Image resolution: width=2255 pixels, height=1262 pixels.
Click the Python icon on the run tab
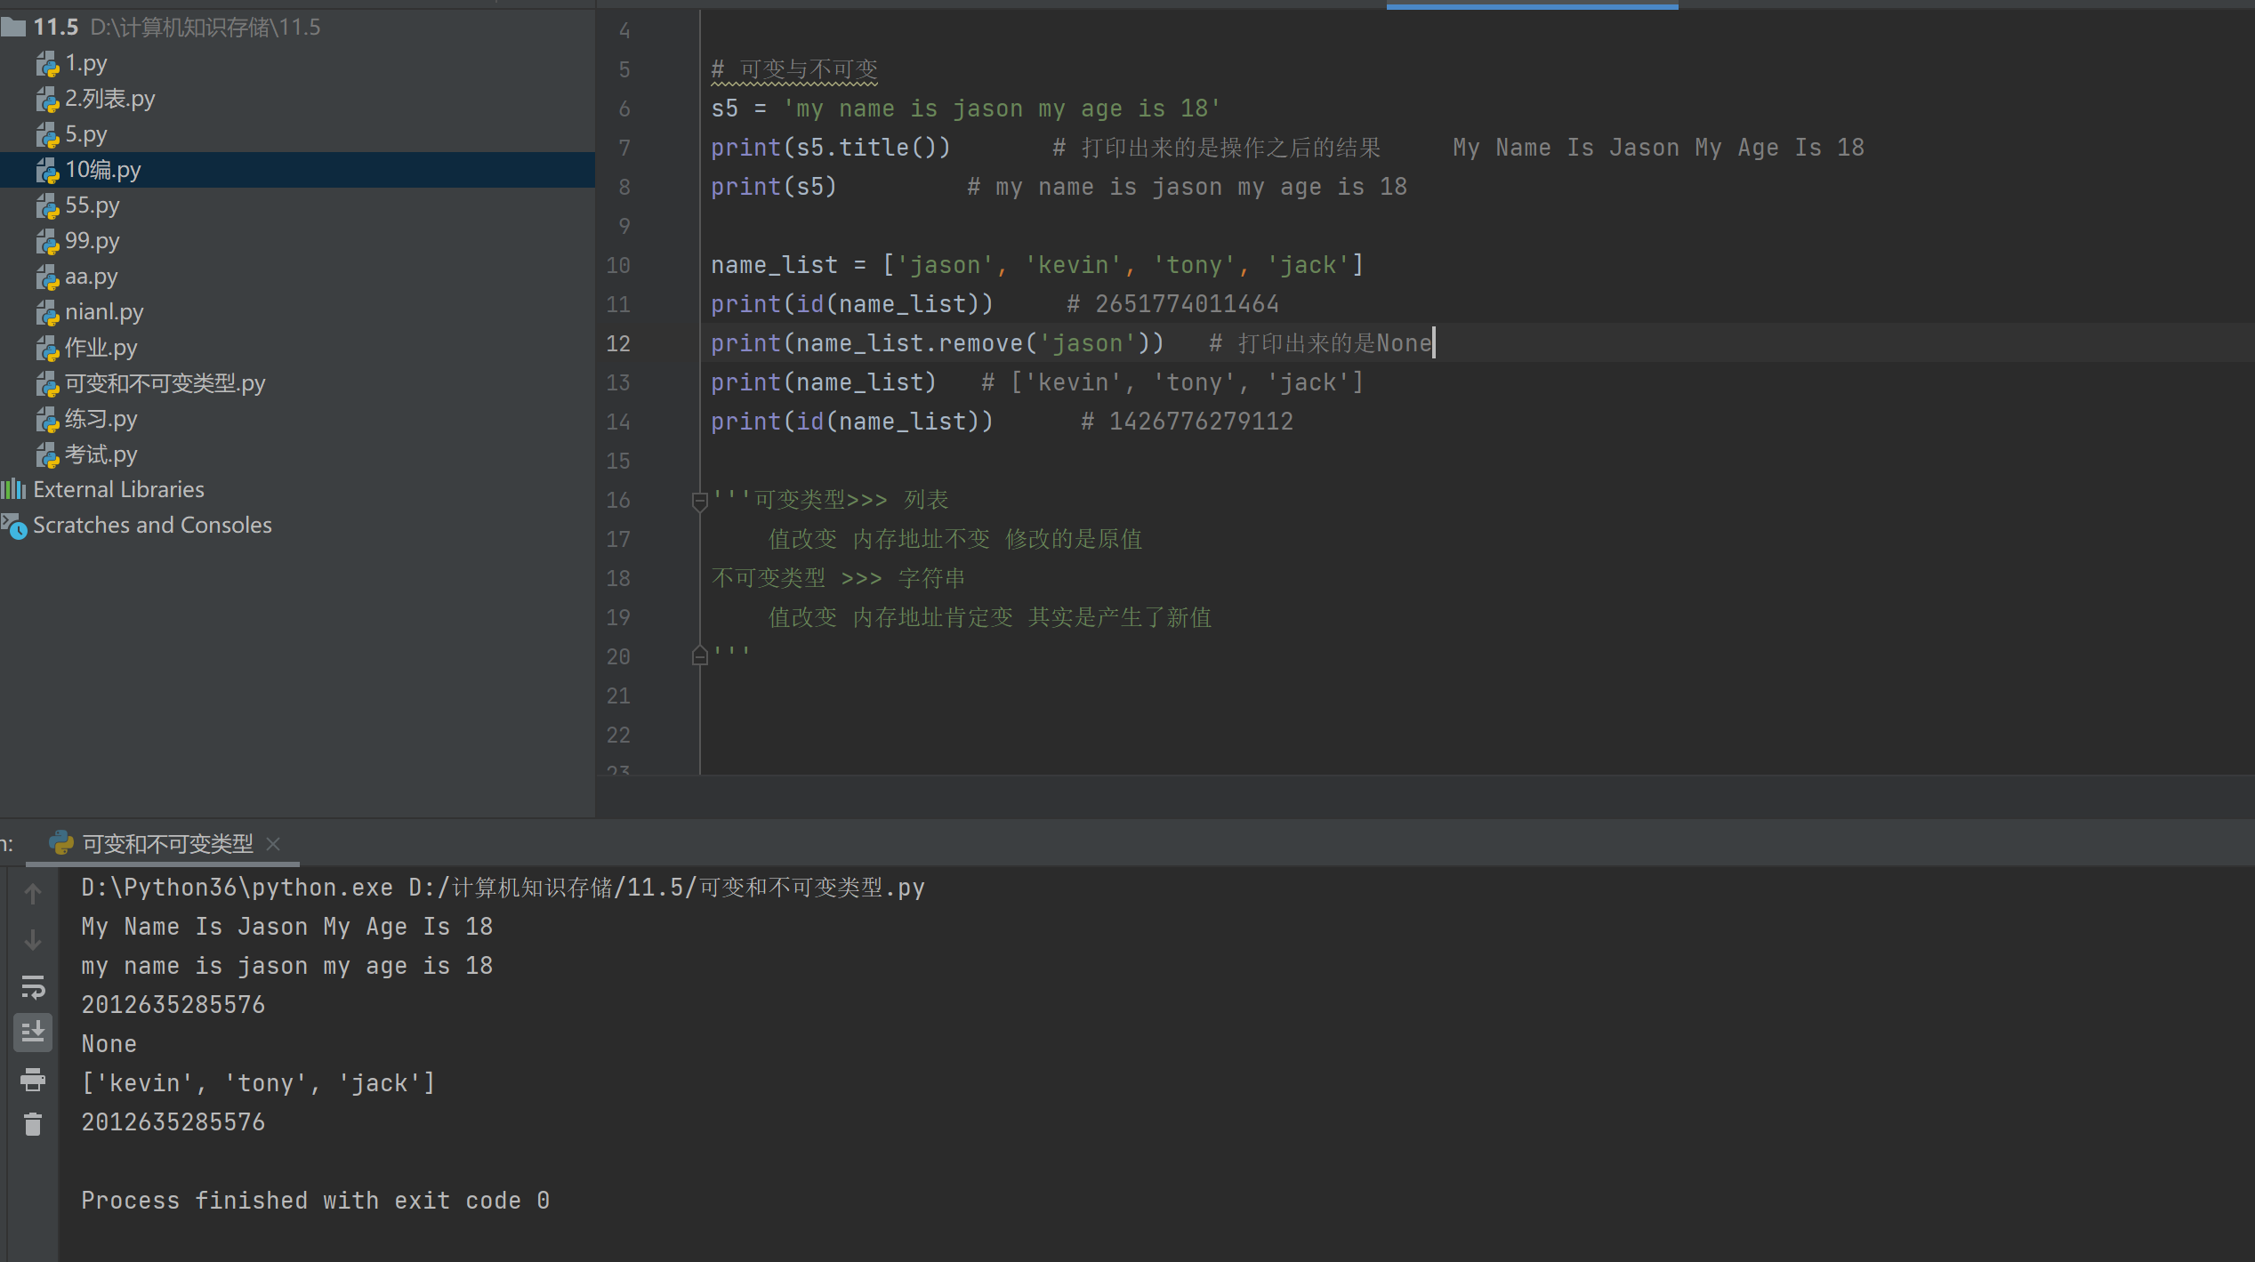point(61,843)
